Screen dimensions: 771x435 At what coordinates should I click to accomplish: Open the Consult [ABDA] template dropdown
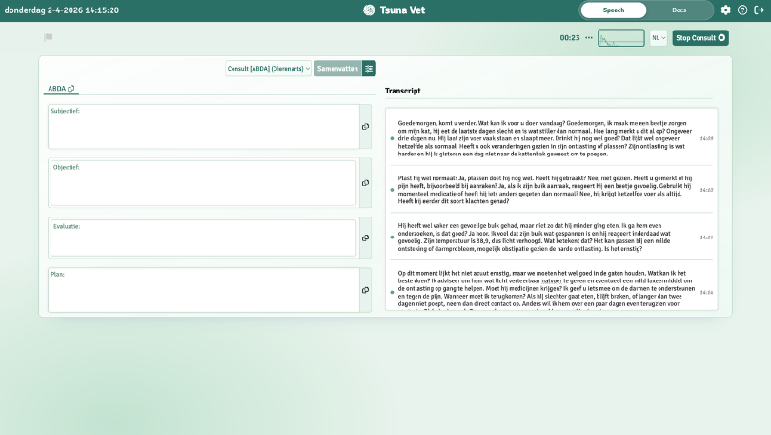click(268, 69)
